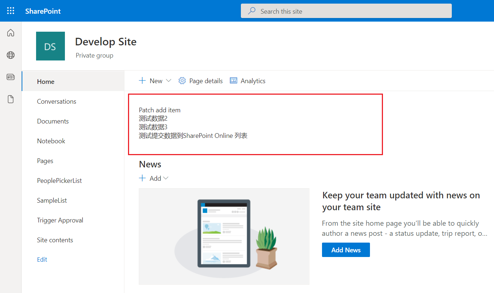
Task: Click the New label in command bar
Action: click(156, 81)
